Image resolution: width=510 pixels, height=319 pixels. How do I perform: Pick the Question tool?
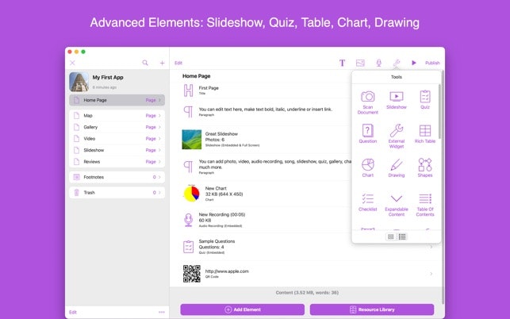[367, 133]
